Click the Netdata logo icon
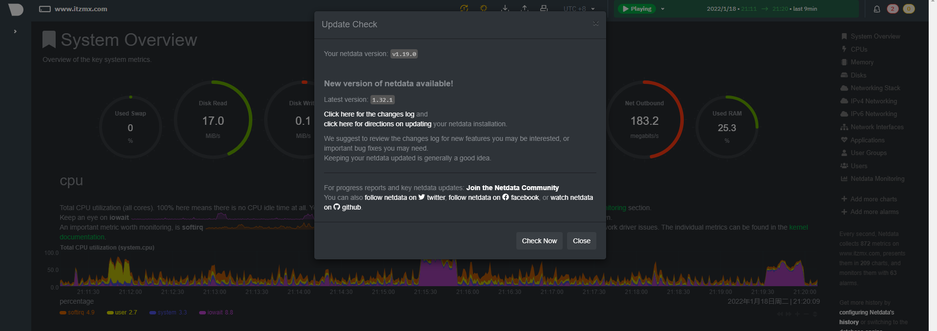 coord(16,9)
